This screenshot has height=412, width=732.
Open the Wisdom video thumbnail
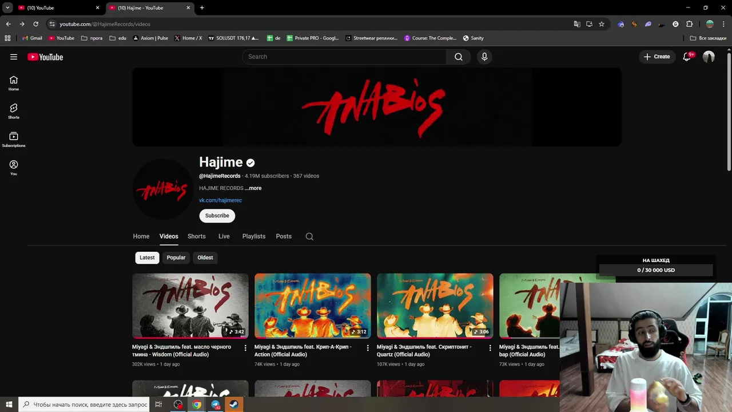point(190,306)
